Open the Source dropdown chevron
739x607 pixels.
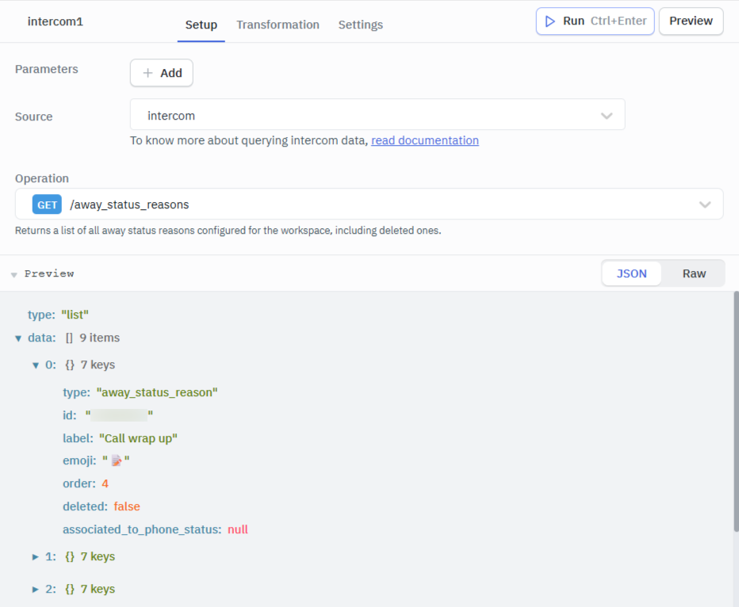[x=607, y=116]
